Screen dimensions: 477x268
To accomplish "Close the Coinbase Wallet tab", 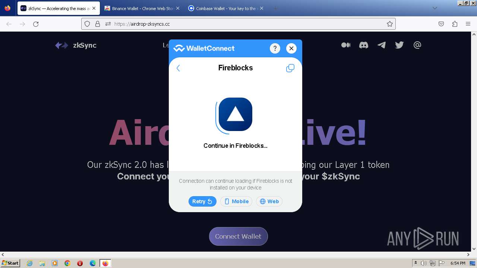I will 262,8.
